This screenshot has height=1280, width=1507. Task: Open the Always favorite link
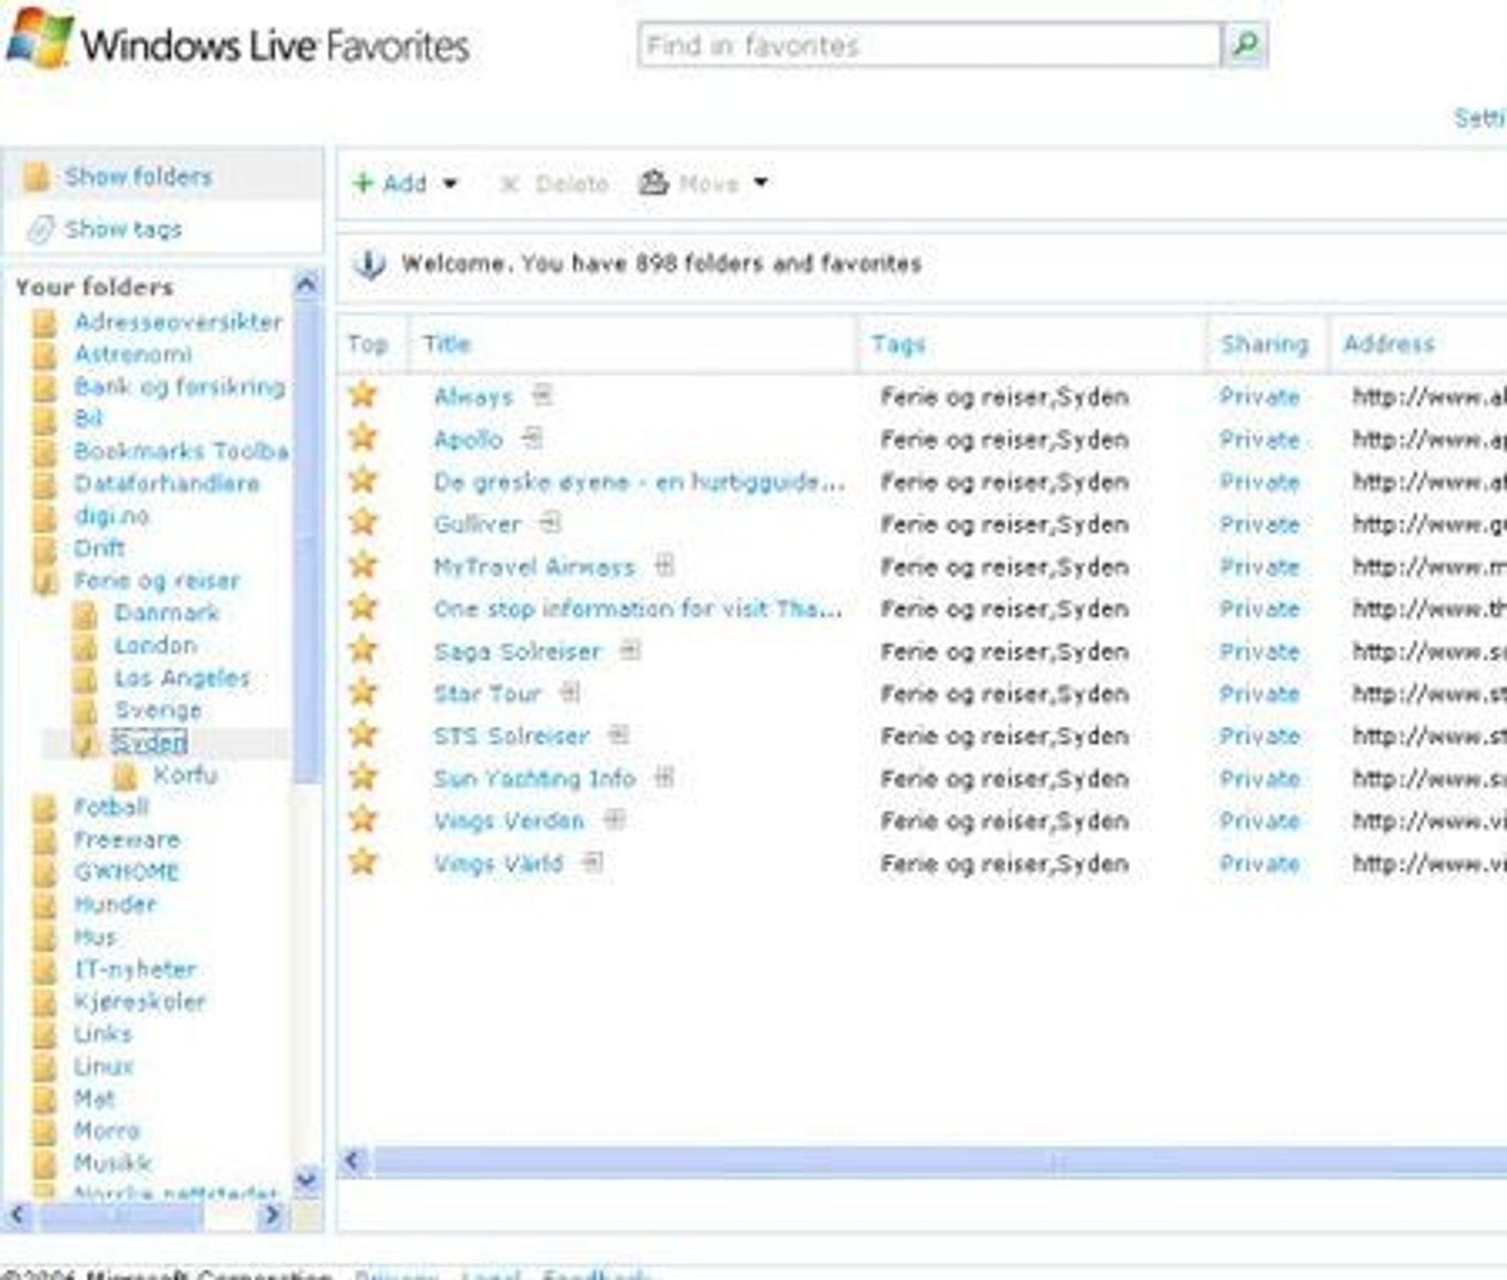coord(473,397)
